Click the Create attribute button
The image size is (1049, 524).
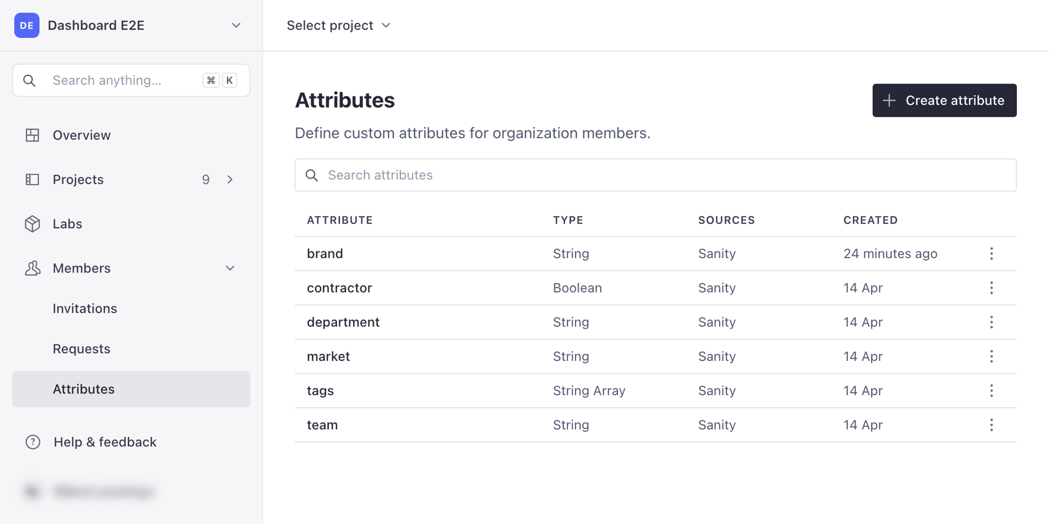tap(944, 100)
